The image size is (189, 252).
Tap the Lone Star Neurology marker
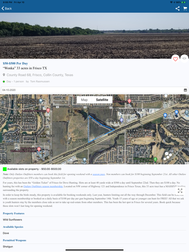(48, 110)
